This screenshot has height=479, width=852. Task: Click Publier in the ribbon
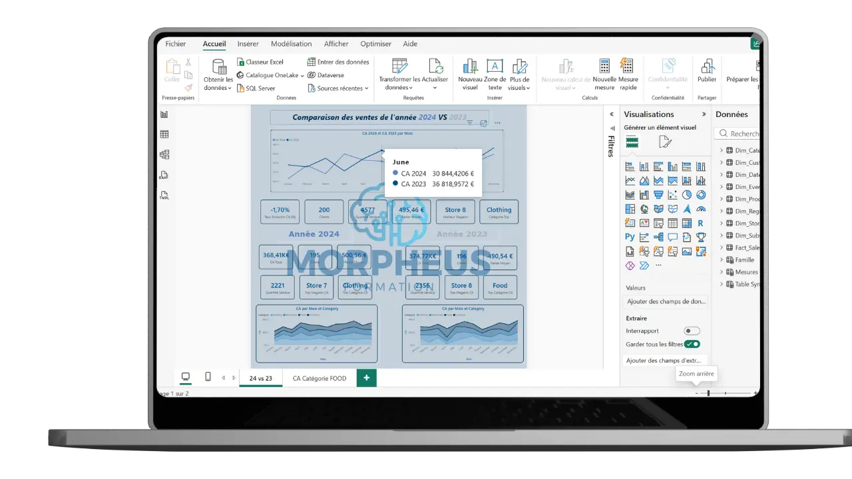(707, 72)
